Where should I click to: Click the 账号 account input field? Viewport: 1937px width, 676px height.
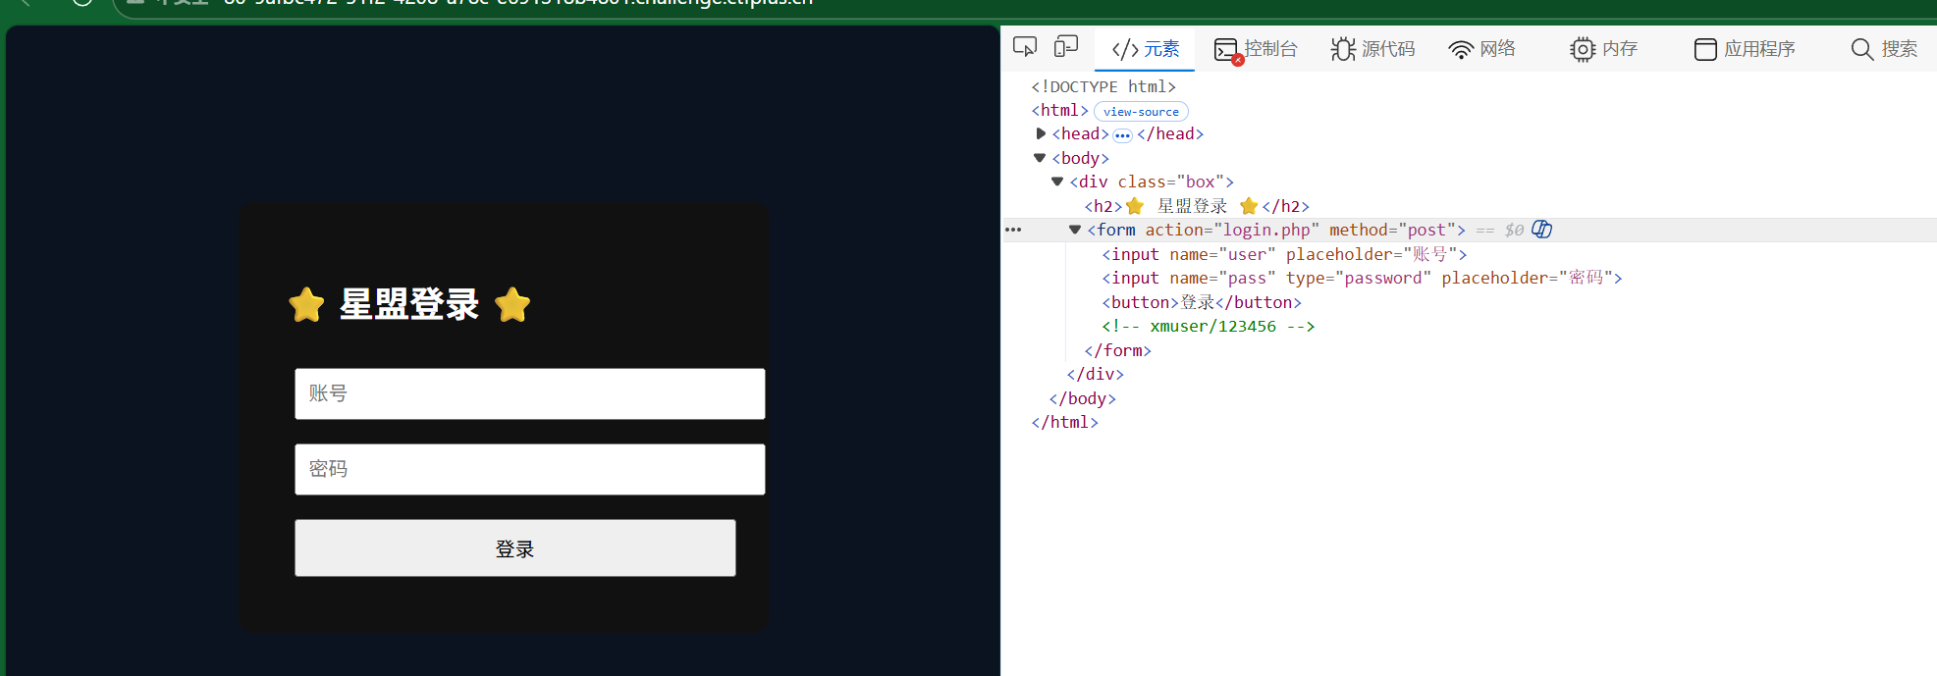(529, 393)
